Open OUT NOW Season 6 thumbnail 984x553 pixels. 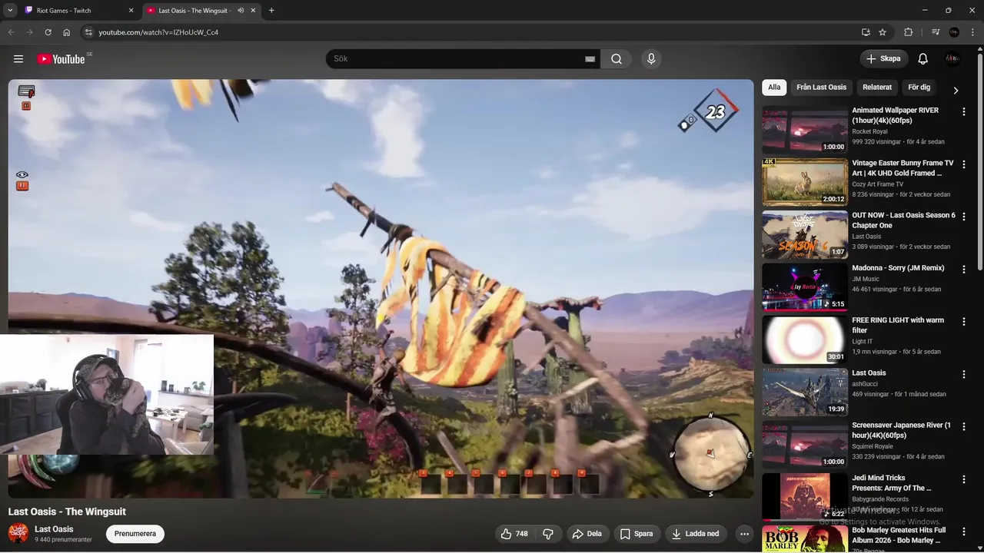point(805,235)
